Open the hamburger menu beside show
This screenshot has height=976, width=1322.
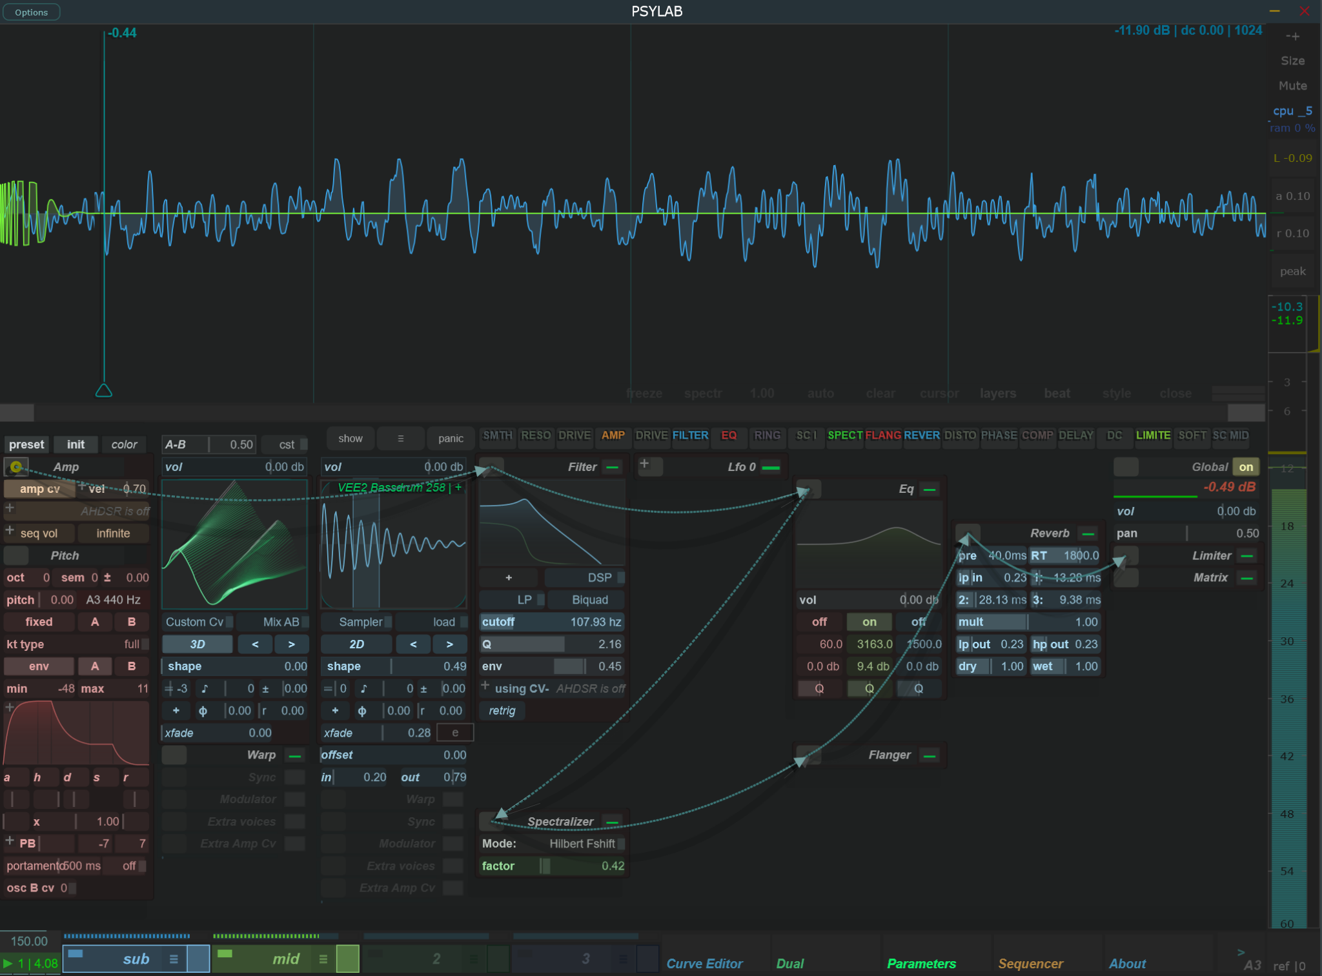coord(400,438)
